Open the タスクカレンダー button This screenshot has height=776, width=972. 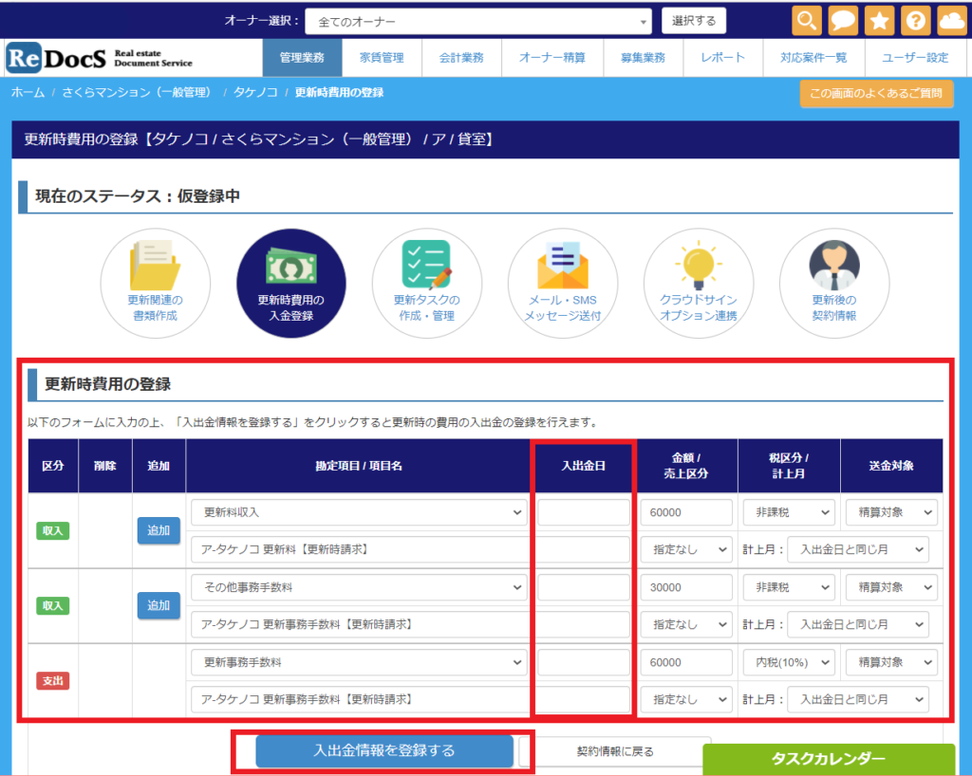(828, 759)
